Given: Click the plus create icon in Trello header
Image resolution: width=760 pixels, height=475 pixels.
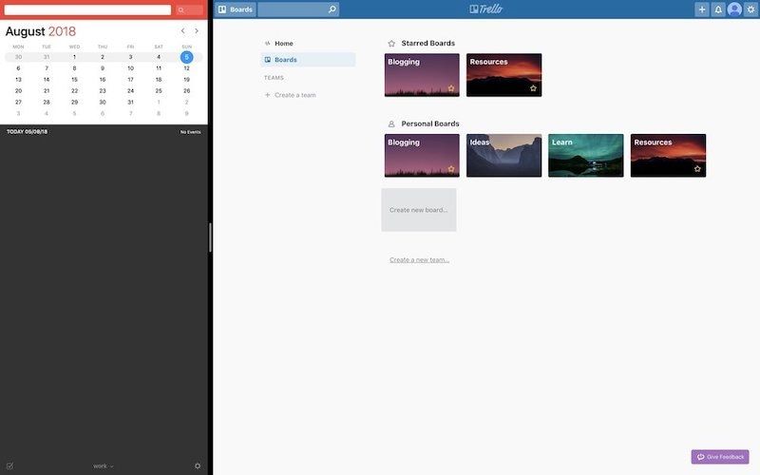Looking at the screenshot, I should [x=702, y=9].
